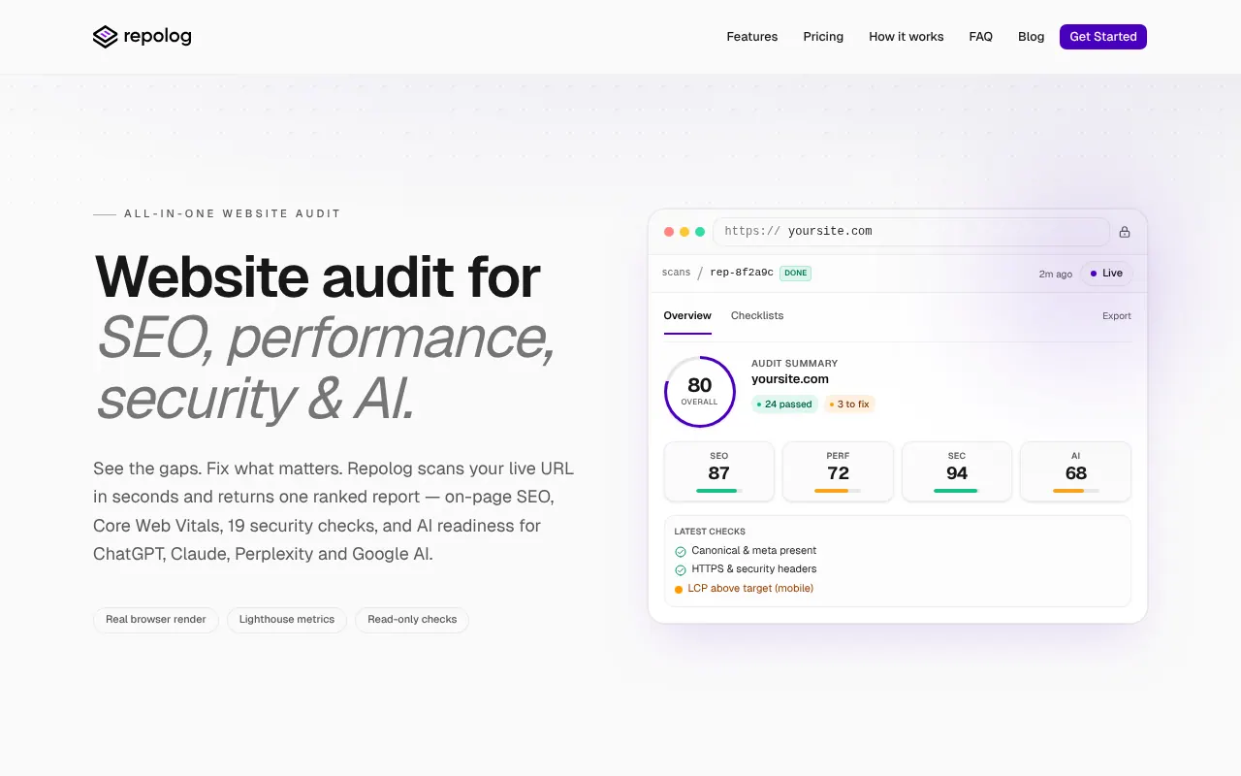Click the check icon beside HTTPS & security headers
Image resolution: width=1241 pixels, height=776 pixels.
tap(681, 569)
